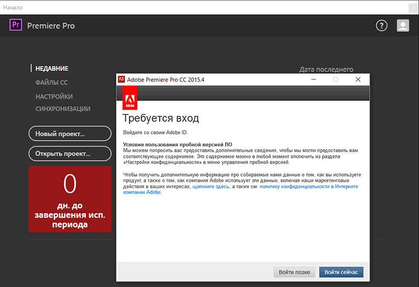Minimize the sign-in dialog window

pyautogui.click(x=313, y=79)
